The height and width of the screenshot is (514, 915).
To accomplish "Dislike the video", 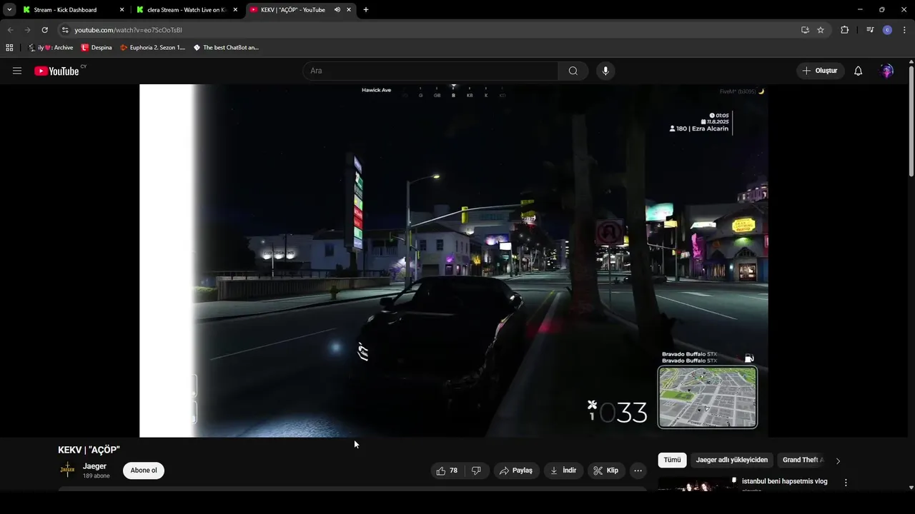I will click(476, 470).
